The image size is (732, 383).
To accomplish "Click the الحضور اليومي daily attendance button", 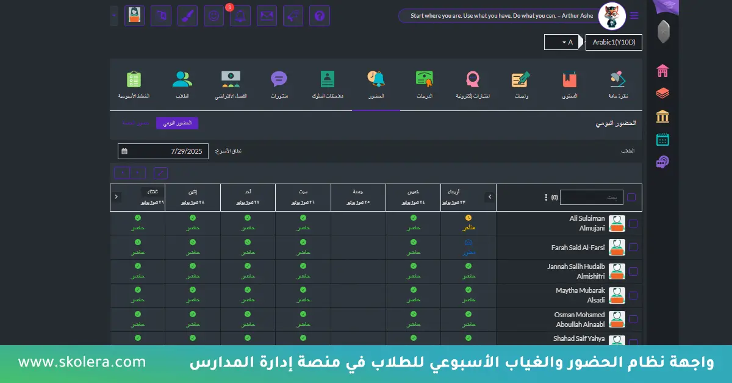I will (x=178, y=123).
